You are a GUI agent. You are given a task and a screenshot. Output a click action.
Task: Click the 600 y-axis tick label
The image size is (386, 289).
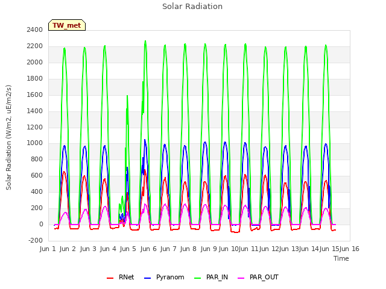(x=37, y=175)
